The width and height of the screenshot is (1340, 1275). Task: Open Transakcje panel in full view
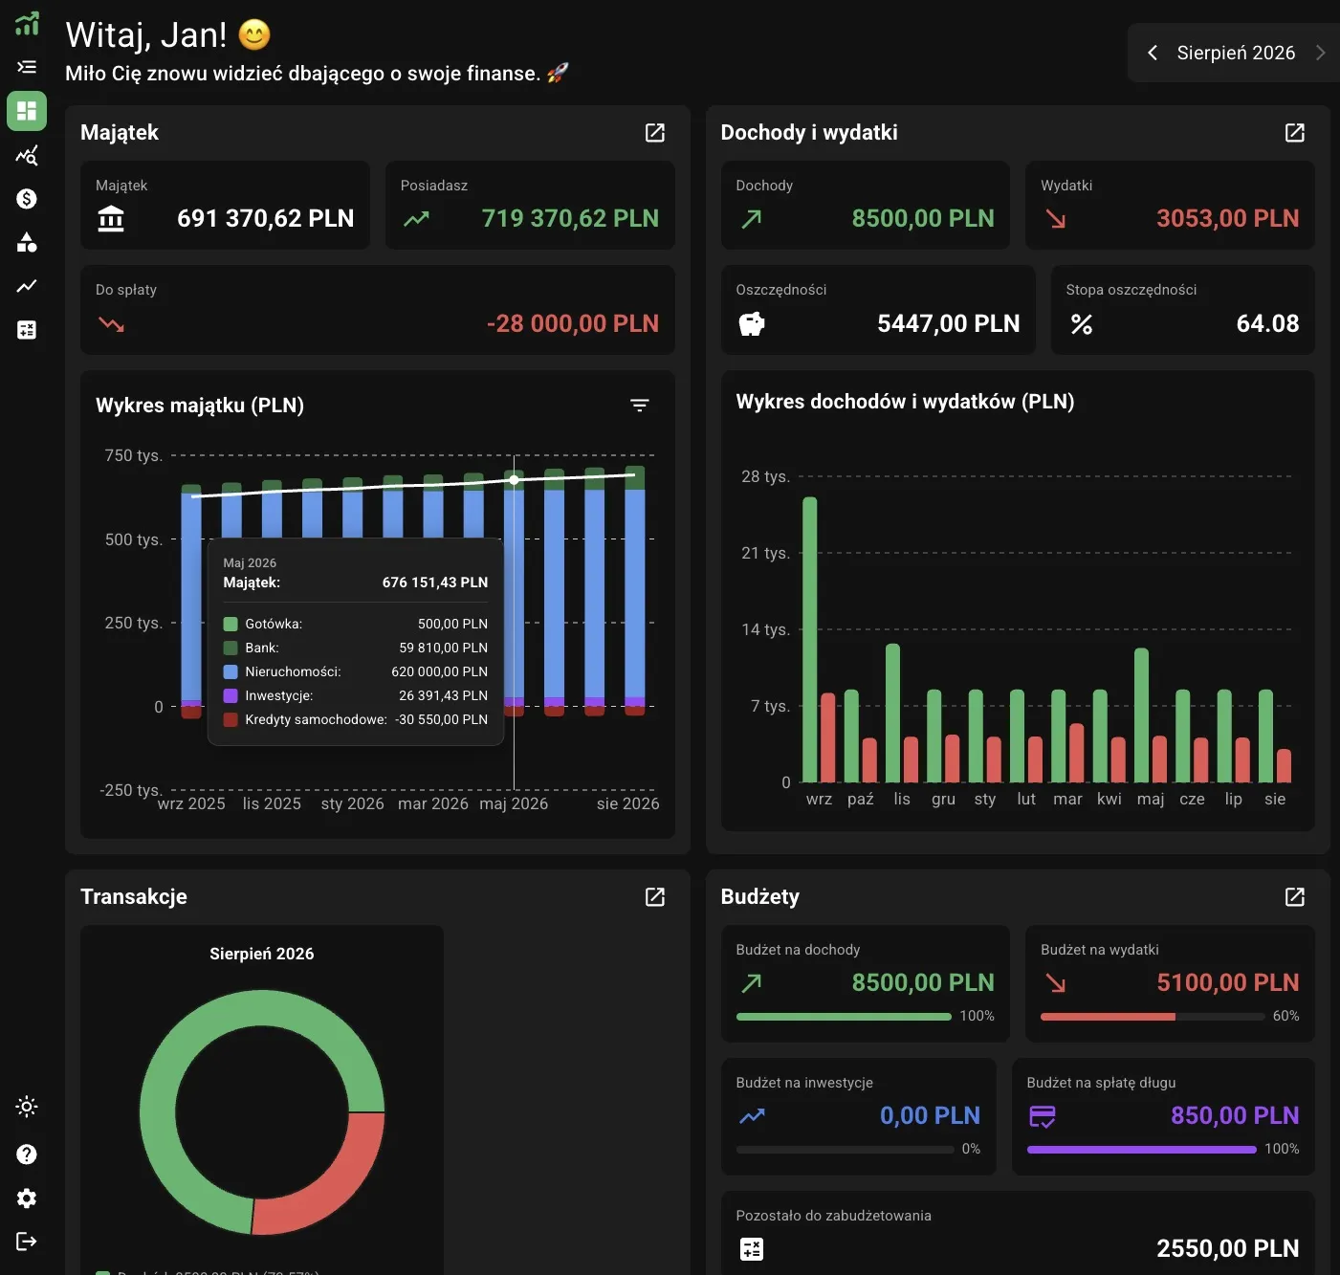coord(655,897)
